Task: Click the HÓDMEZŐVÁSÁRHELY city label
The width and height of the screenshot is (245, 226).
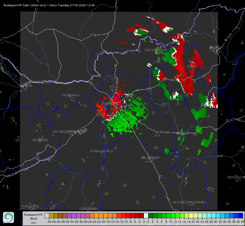Action: pos(190,202)
